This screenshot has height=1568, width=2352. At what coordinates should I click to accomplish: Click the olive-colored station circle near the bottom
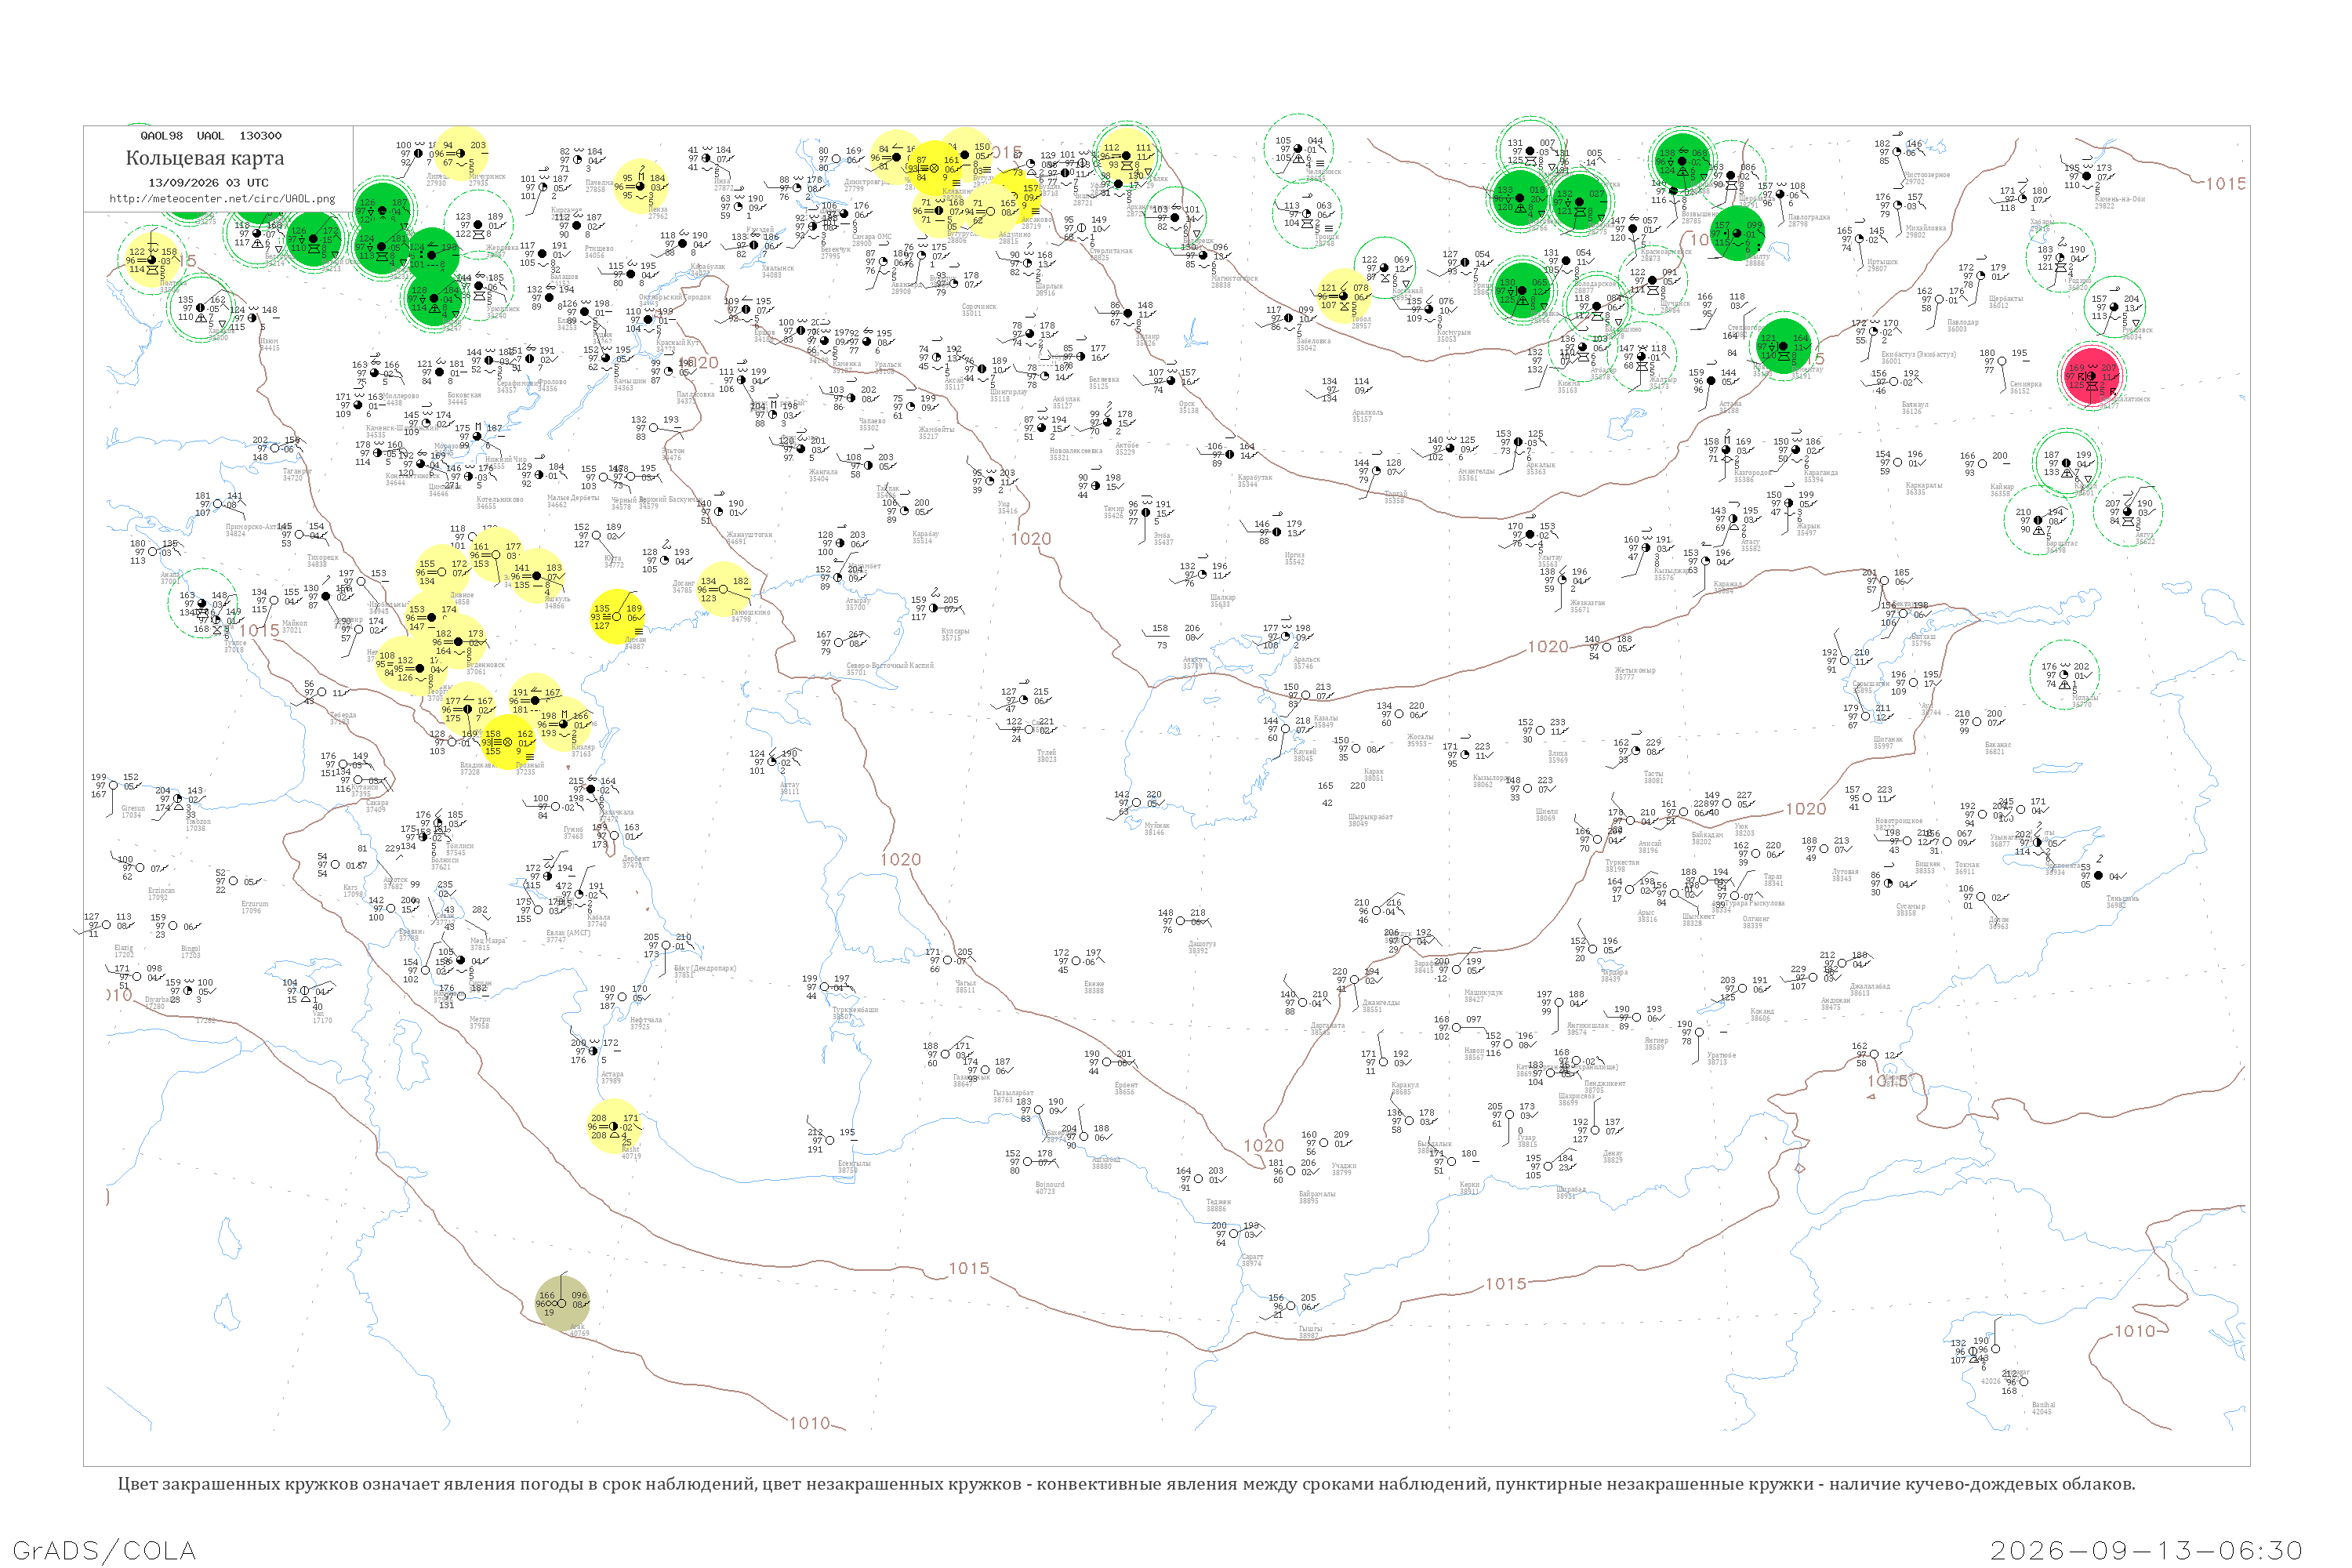point(562,1303)
